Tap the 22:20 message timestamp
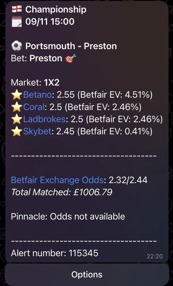Screen dimensions: 173x286 (x=154, y=257)
